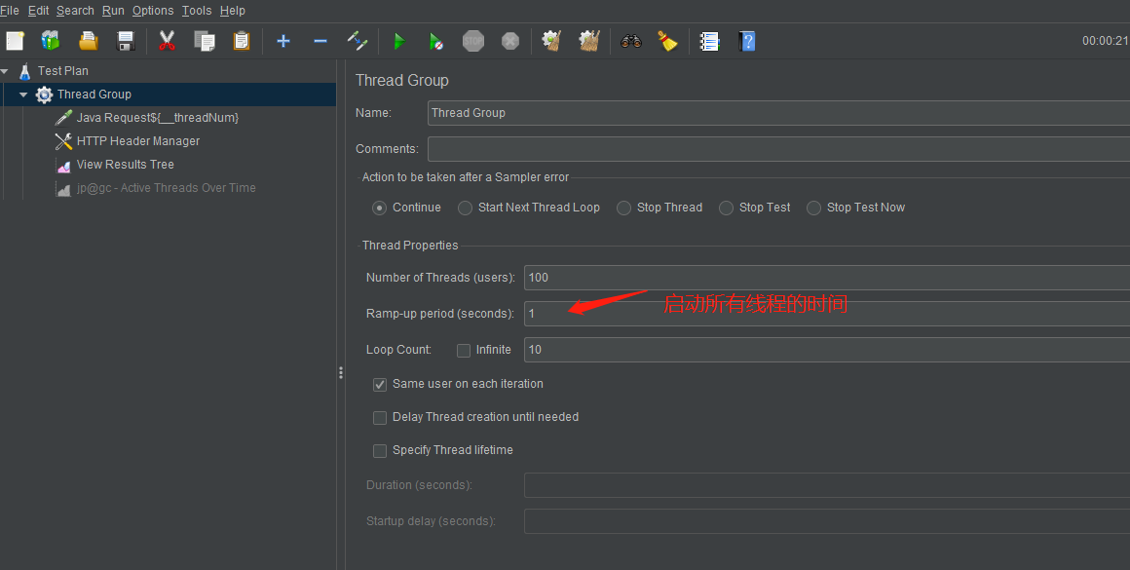1130x570 pixels.
Task: Select Start Next Thread Loop radio button
Action: (465, 208)
